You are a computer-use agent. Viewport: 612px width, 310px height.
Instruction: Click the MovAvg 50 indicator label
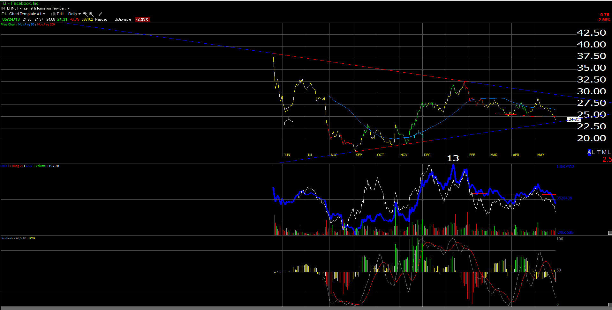coord(26,25)
